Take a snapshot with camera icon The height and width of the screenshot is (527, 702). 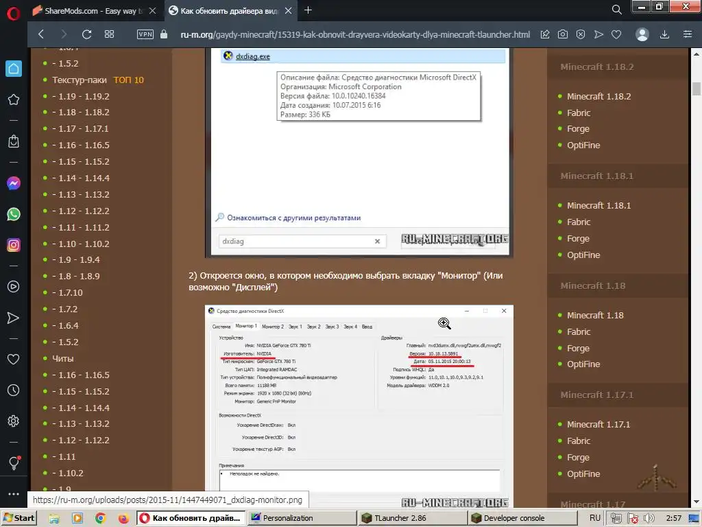click(563, 34)
